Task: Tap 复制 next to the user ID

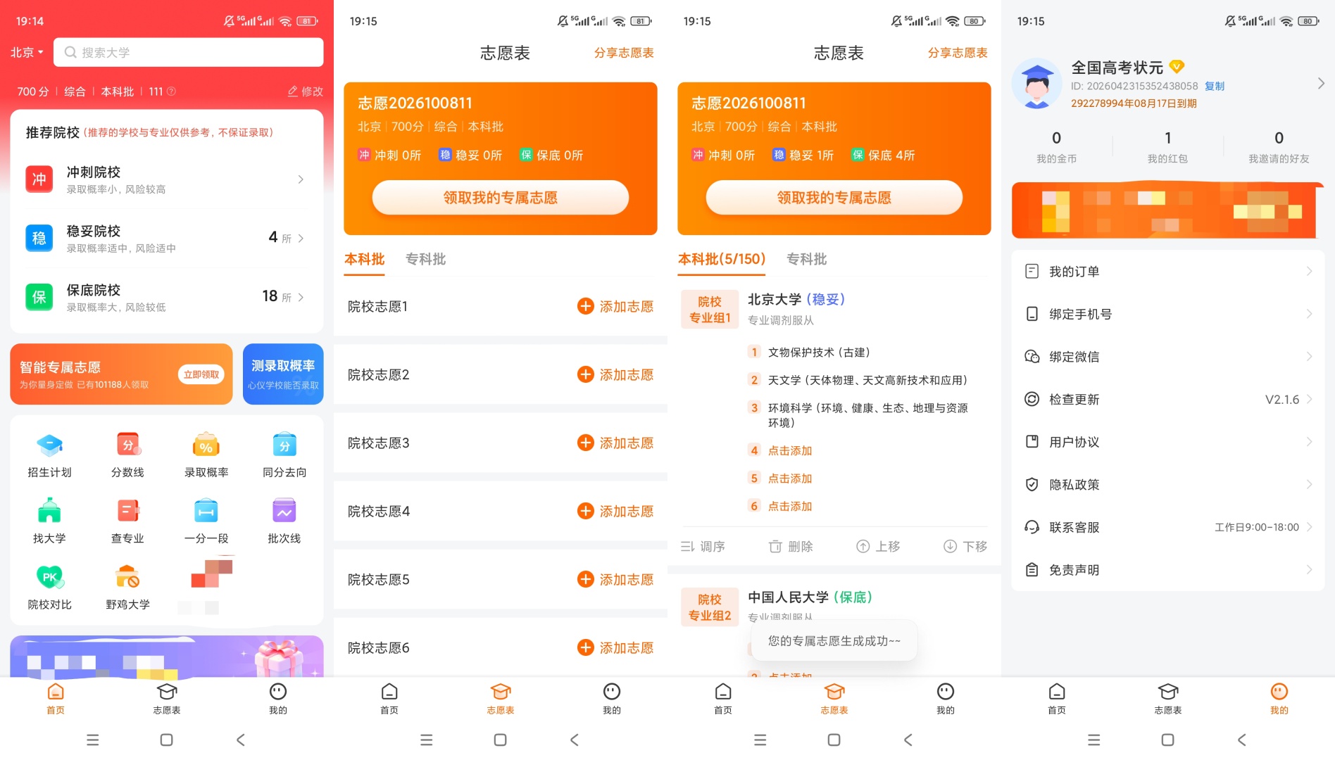Action: (x=1215, y=86)
